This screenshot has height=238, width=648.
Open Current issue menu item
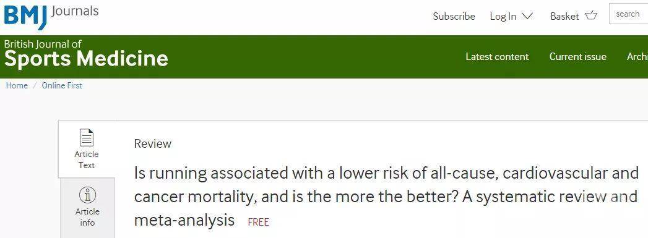[x=577, y=56]
